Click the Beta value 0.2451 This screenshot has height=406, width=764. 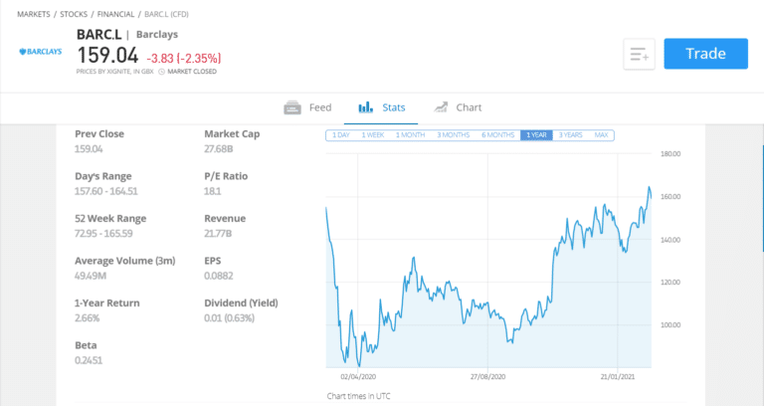click(89, 360)
